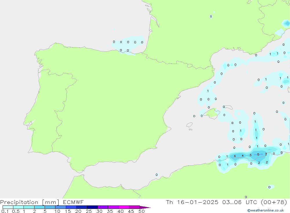Click the Menorca island outline
This screenshot has width=290, height=213.
point(228,107)
